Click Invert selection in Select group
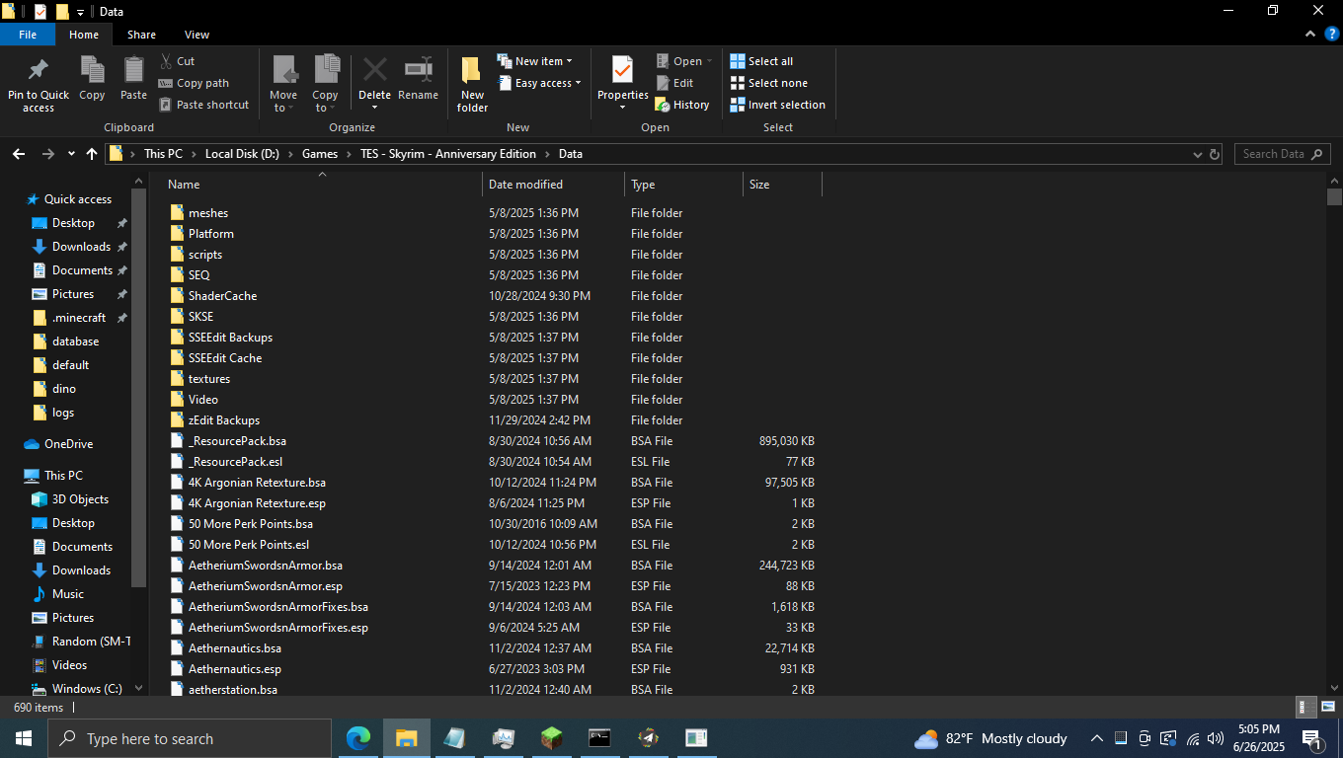The height and width of the screenshot is (758, 1343). 777,105
